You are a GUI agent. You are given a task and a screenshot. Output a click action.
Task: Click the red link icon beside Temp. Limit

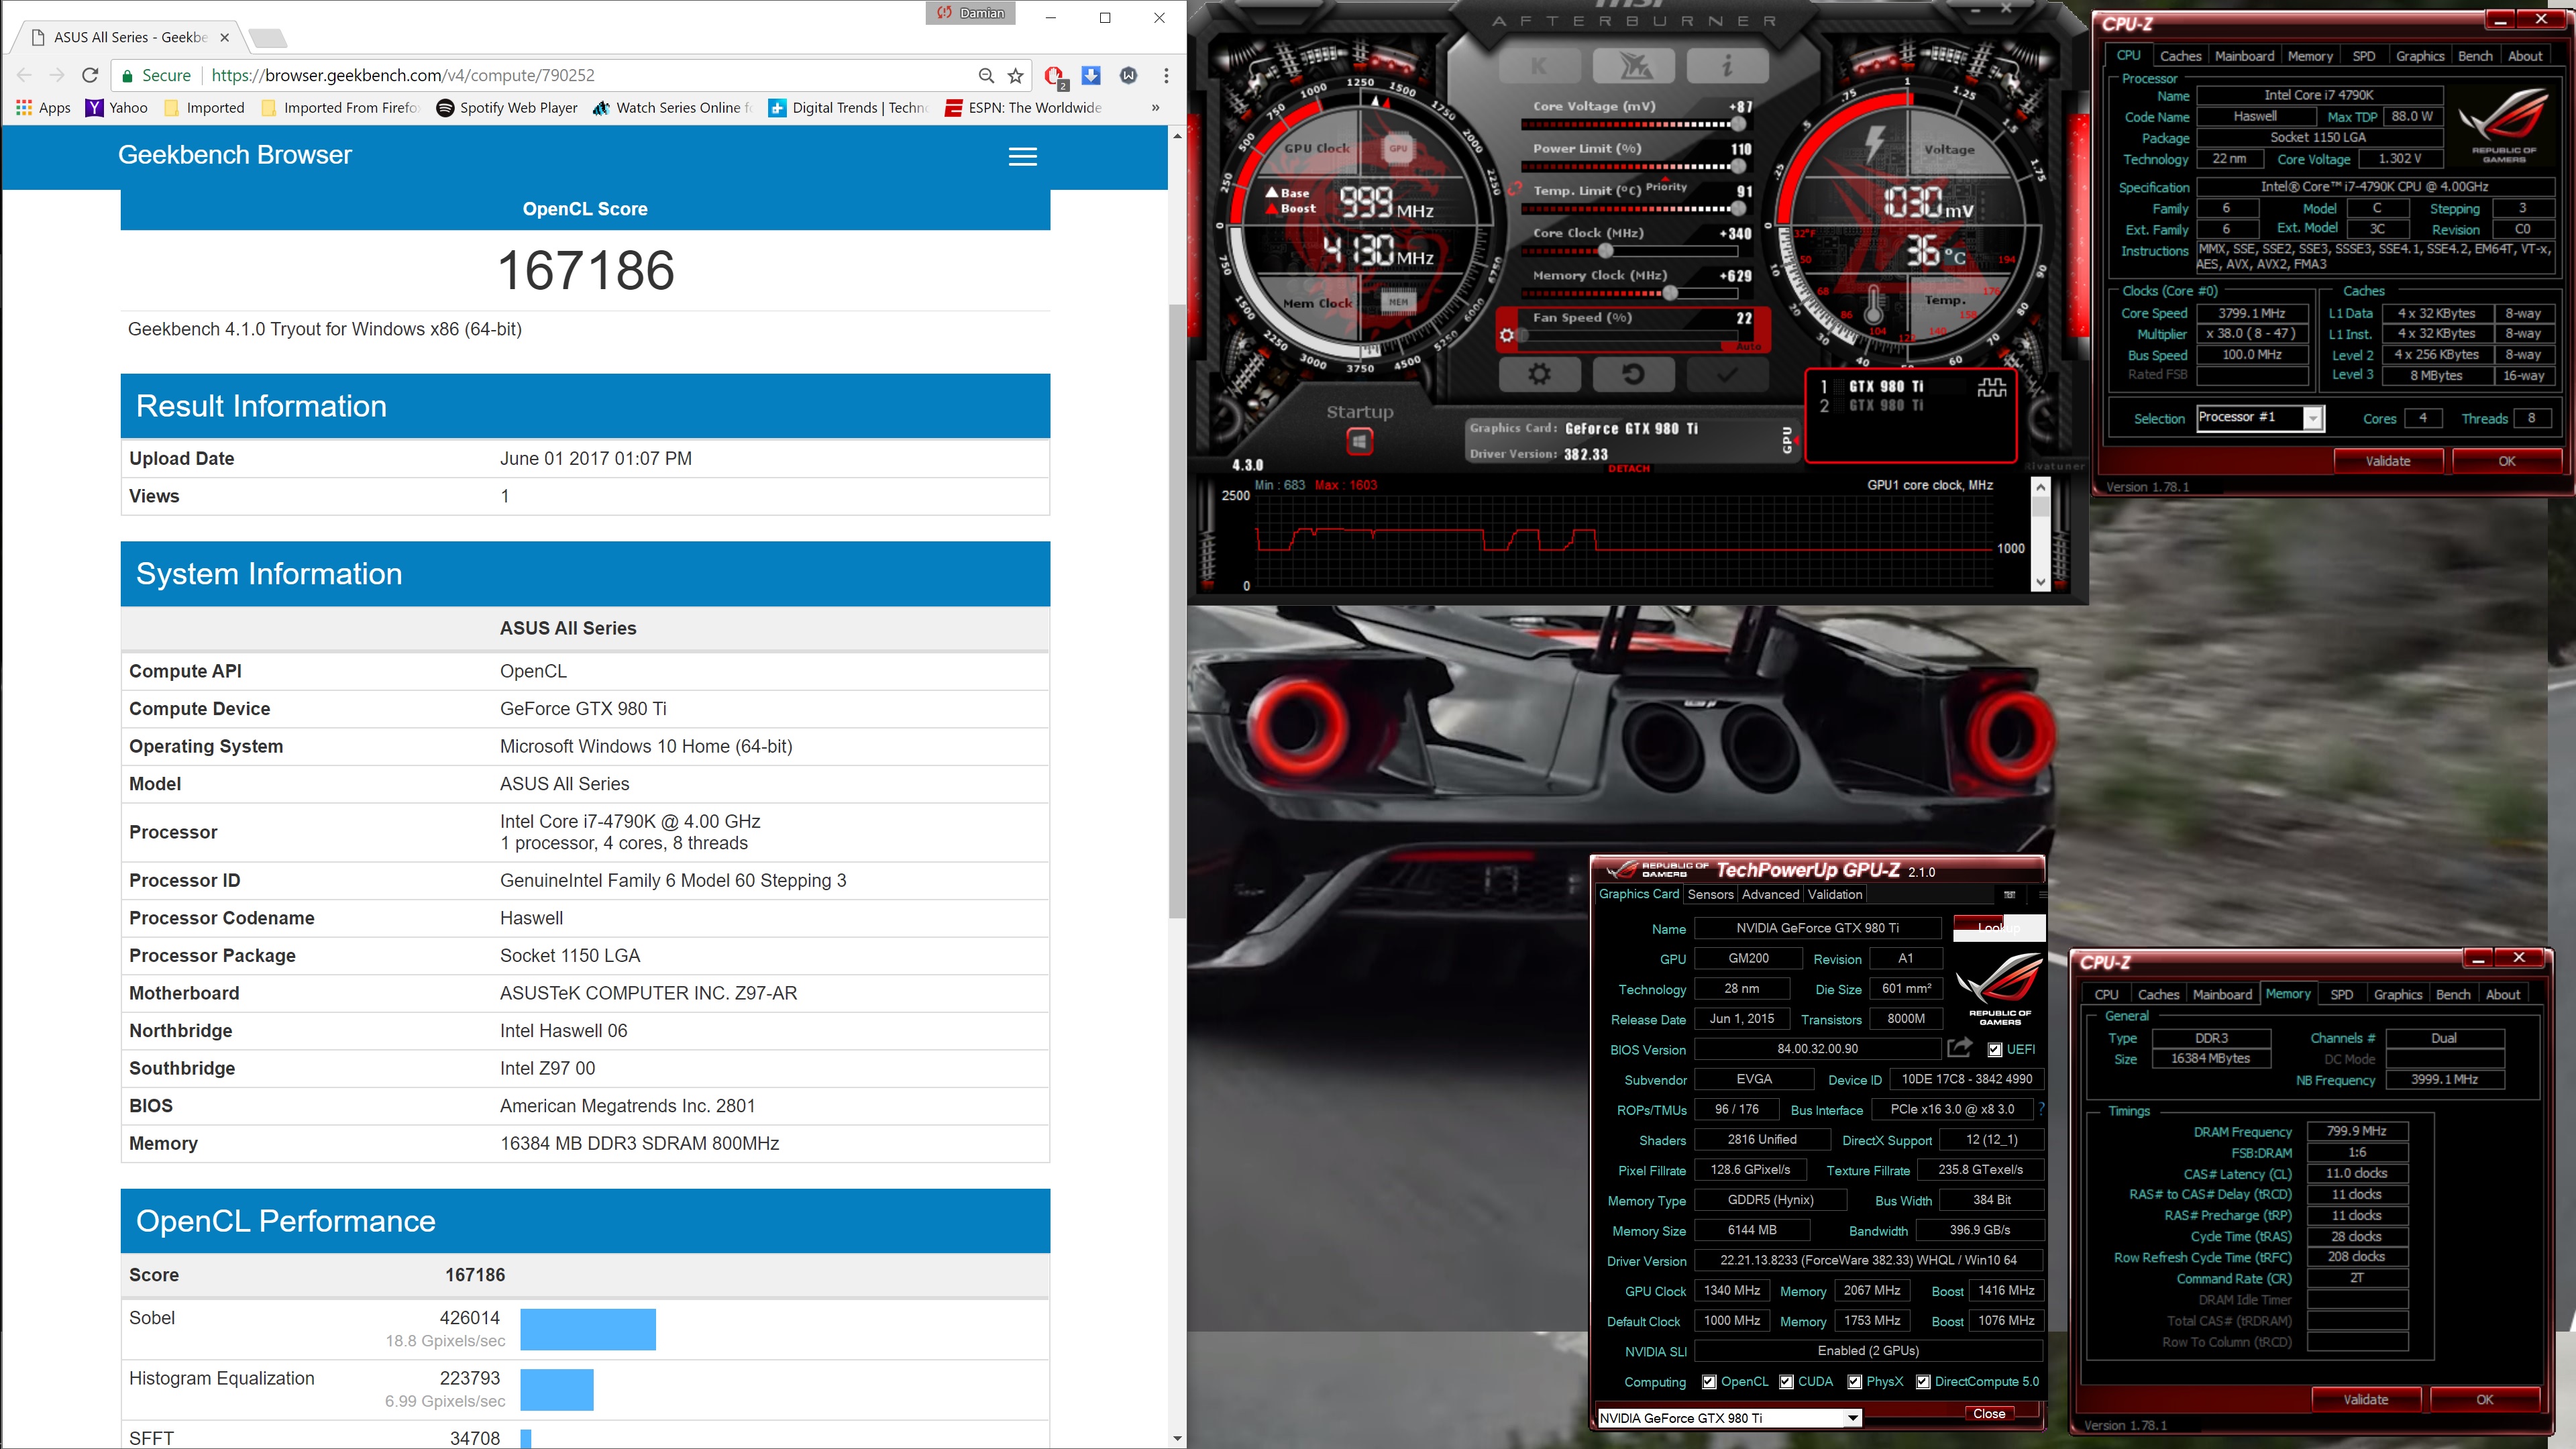(1516, 188)
